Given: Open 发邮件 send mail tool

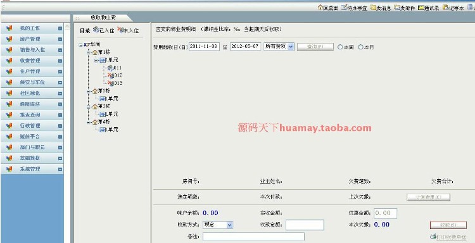Looking at the screenshot, I should (405, 8).
